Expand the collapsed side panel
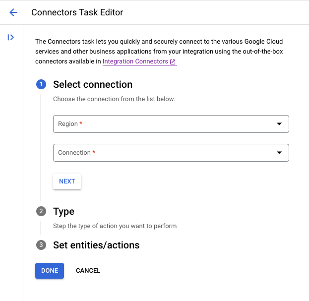 click(x=10, y=37)
